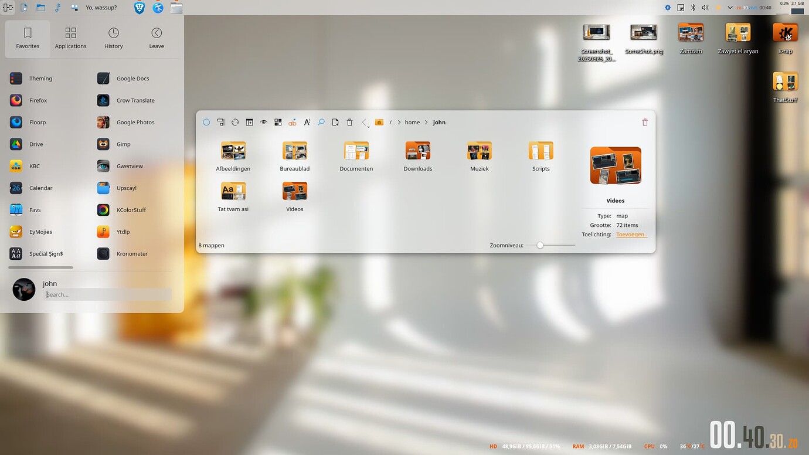Click the volume speaker tray icon

point(705,8)
